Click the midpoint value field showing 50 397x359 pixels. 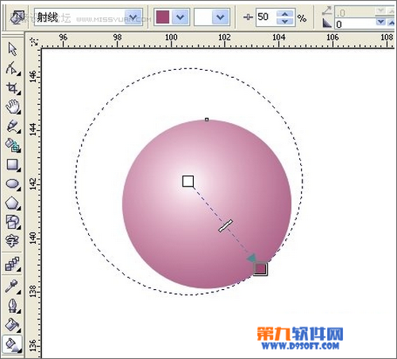(266, 17)
